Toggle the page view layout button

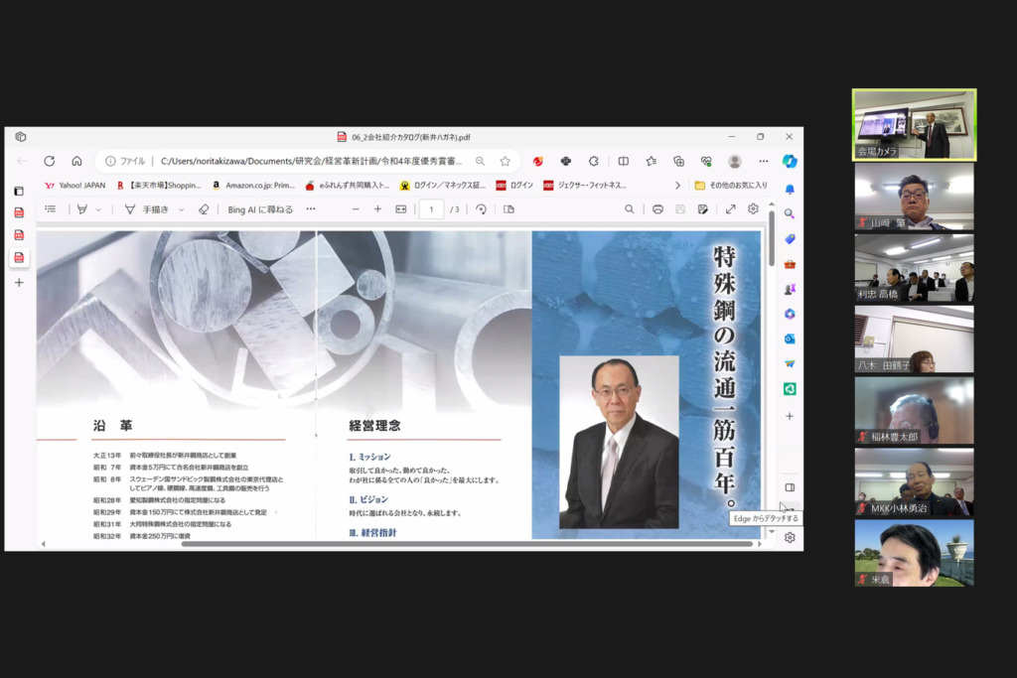[508, 209]
